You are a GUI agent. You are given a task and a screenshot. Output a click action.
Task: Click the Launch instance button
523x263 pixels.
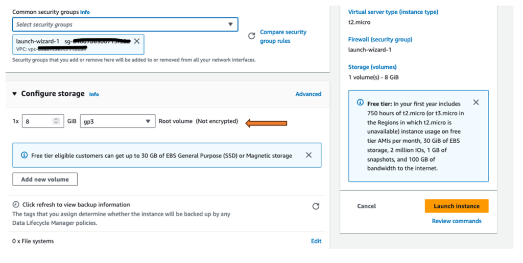point(457,206)
